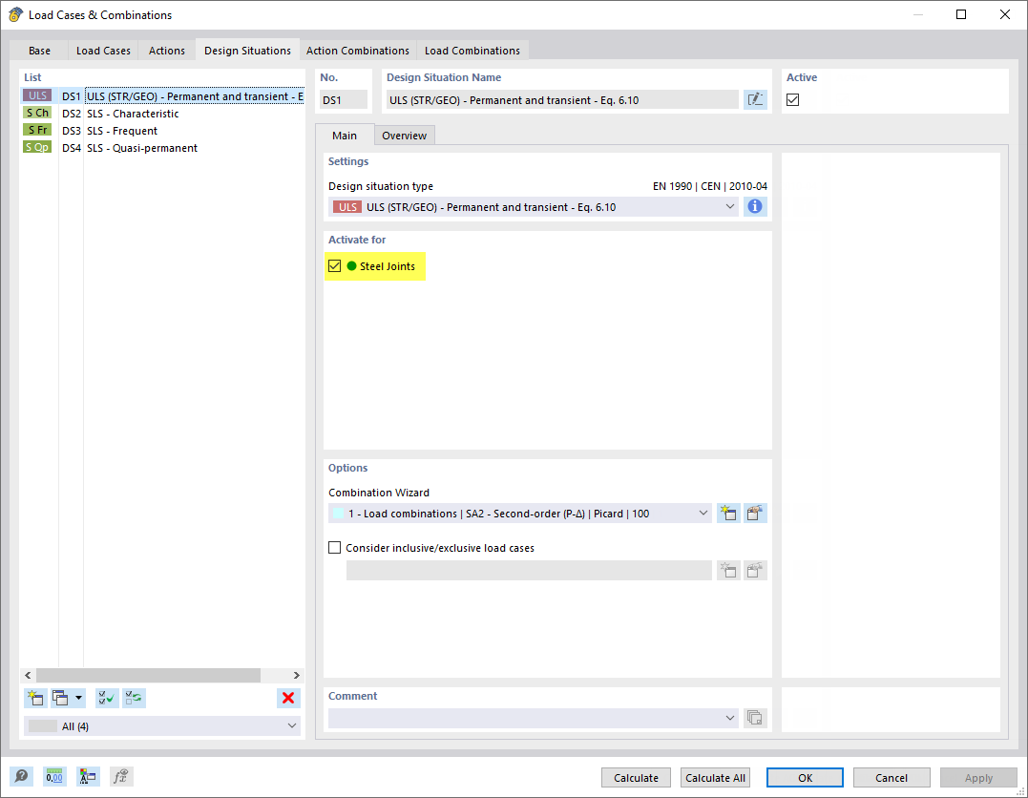1028x798 pixels.
Task: Click the formula fx icon
Action: coord(120,777)
